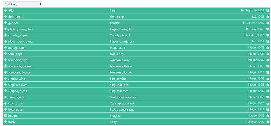The height and width of the screenshot is (126, 271).
Task: Click the drag handle icon for first_name
Action: [x=6, y=17]
